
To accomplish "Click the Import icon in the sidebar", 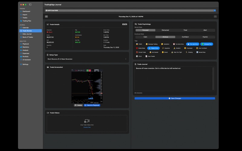I will (x=21, y=14).
